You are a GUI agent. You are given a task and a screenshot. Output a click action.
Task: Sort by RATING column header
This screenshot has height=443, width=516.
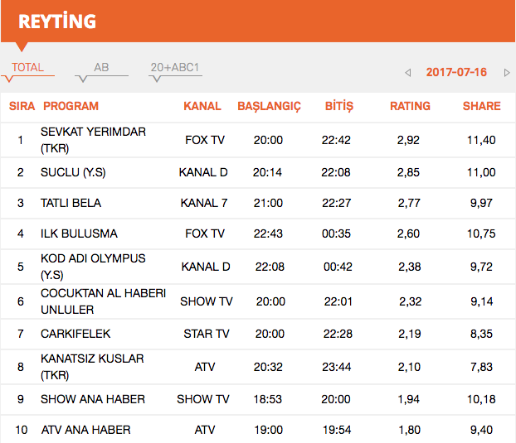pos(410,106)
